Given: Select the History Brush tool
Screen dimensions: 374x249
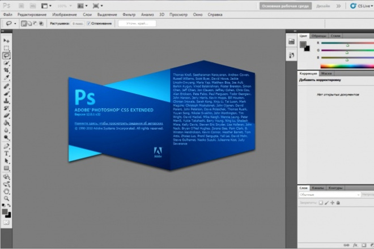Looking at the screenshot, I should point(6,108).
